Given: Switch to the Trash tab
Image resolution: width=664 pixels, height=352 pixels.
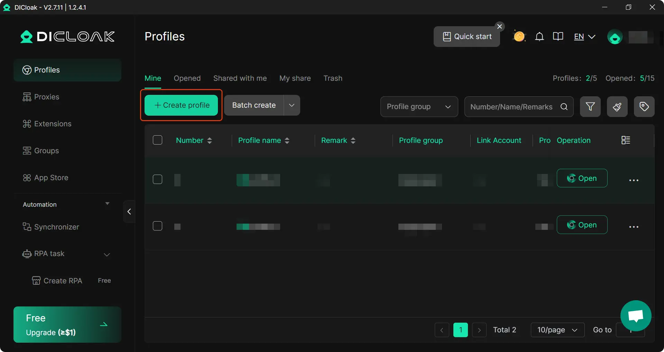Looking at the screenshot, I should coord(333,78).
